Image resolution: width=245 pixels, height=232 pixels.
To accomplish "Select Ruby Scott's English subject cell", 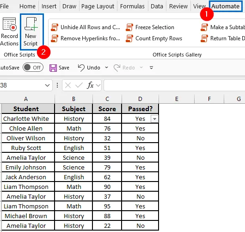I will click(x=73, y=148).
